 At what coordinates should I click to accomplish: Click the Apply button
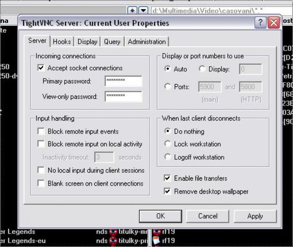pos(255,216)
